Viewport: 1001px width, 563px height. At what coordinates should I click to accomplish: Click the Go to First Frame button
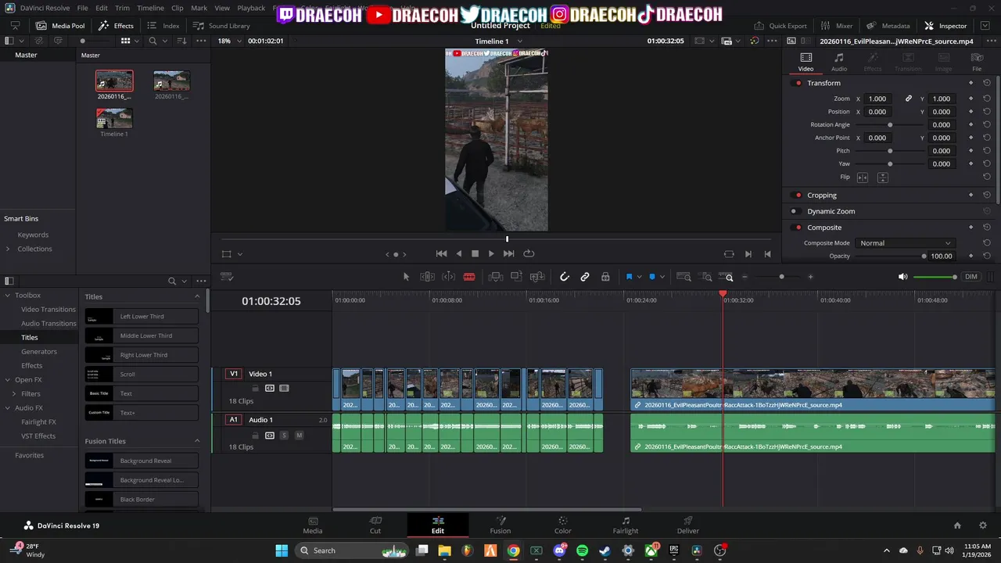[x=441, y=253]
